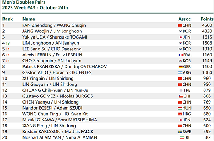Viewport: 214px width, 141px height.
Task: Click the Men's Doubles Pairs heading
Action: click(24, 2)
